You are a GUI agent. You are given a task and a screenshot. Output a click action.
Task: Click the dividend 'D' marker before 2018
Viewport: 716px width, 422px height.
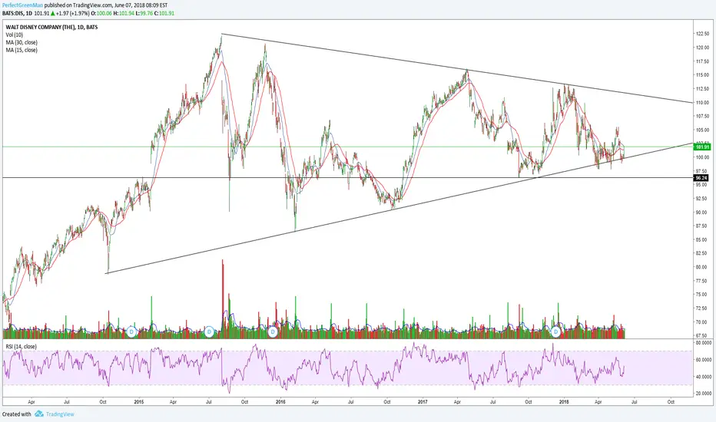coord(555,331)
